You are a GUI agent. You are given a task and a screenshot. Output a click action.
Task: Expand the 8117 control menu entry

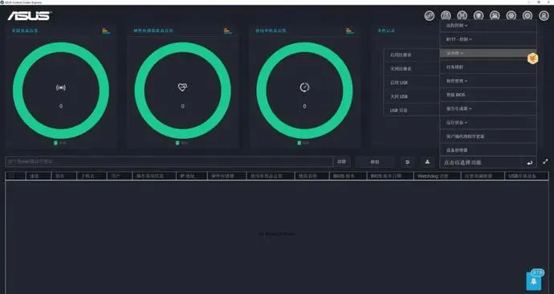click(488, 39)
